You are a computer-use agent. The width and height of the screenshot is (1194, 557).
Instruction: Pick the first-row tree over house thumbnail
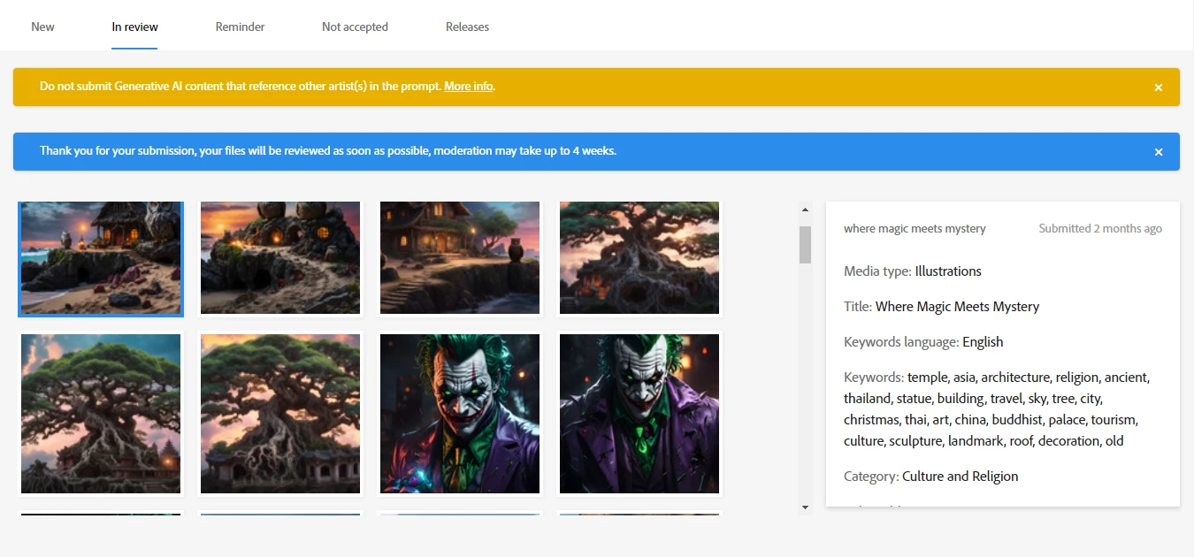click(639, 258)
